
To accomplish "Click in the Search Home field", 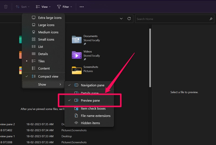I will coord(171,19).
